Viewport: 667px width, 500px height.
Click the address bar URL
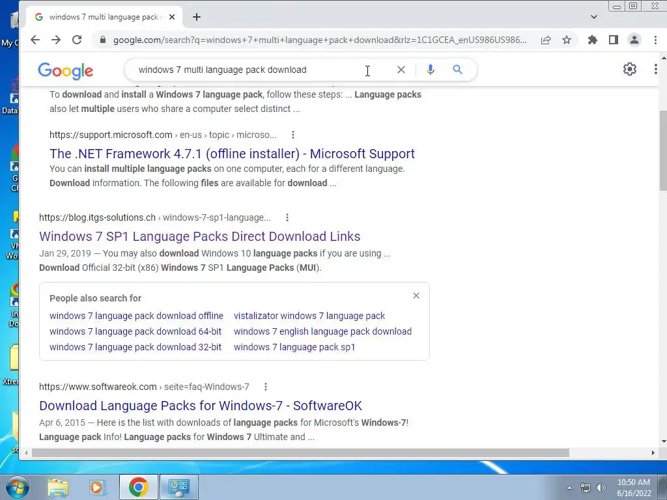320,40
